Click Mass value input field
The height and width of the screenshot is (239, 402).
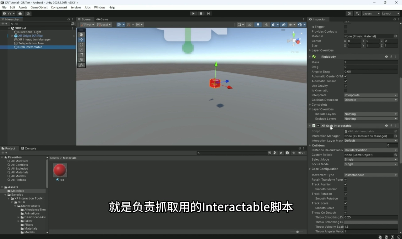point(371,62)
